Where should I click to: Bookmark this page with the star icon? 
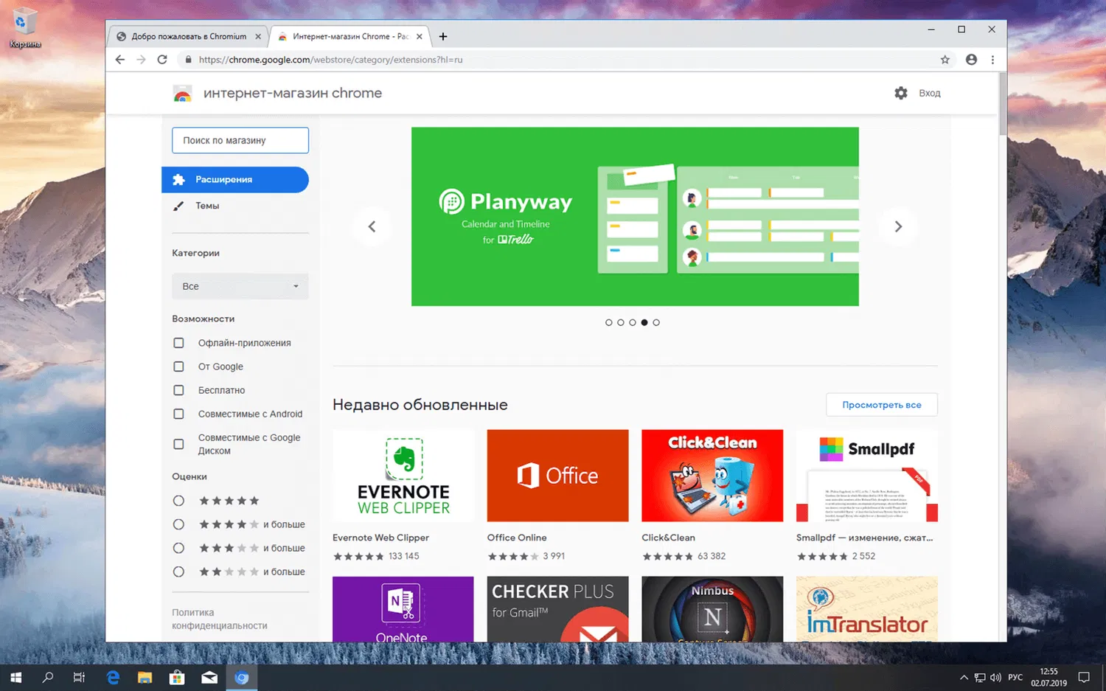pyautogui.click(x=945, y=60)
